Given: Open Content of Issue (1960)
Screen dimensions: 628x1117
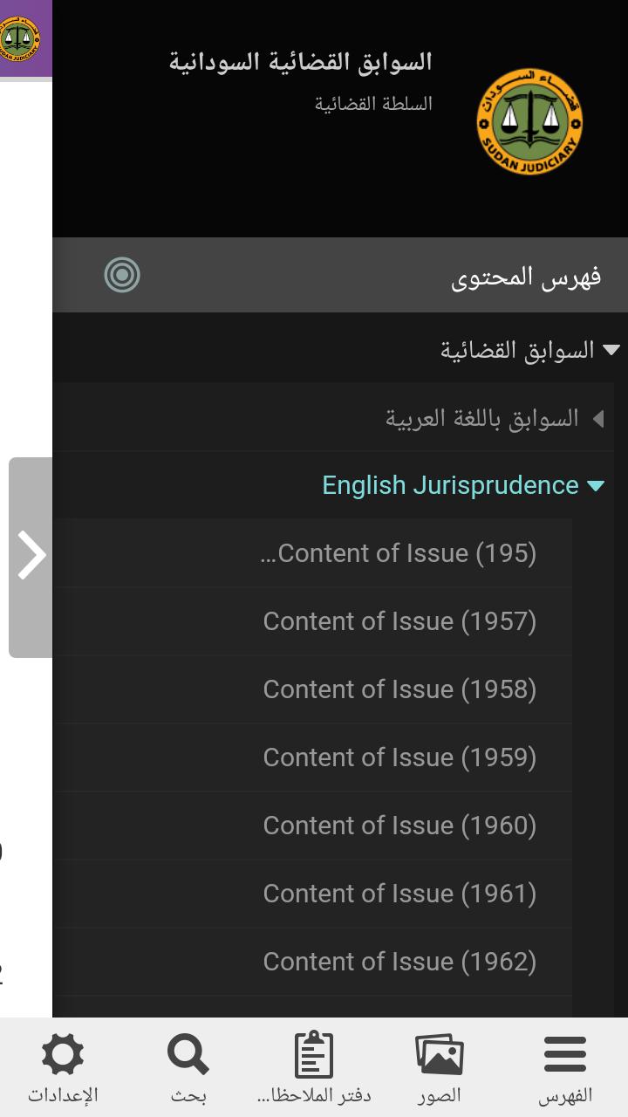Looking at the screenshot, I should (x=399, y=826).
